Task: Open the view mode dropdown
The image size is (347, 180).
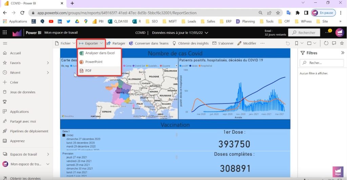Action: (x=312, y=43)
